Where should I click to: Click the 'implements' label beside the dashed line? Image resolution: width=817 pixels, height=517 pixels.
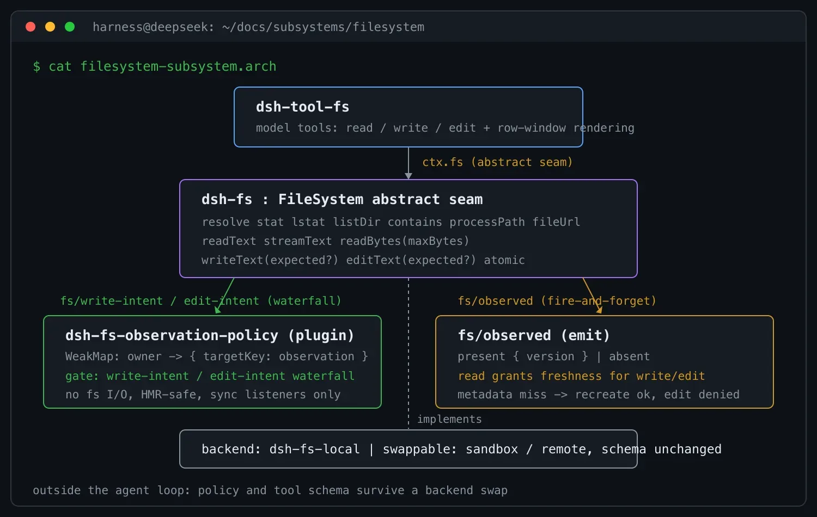(449, 419)
